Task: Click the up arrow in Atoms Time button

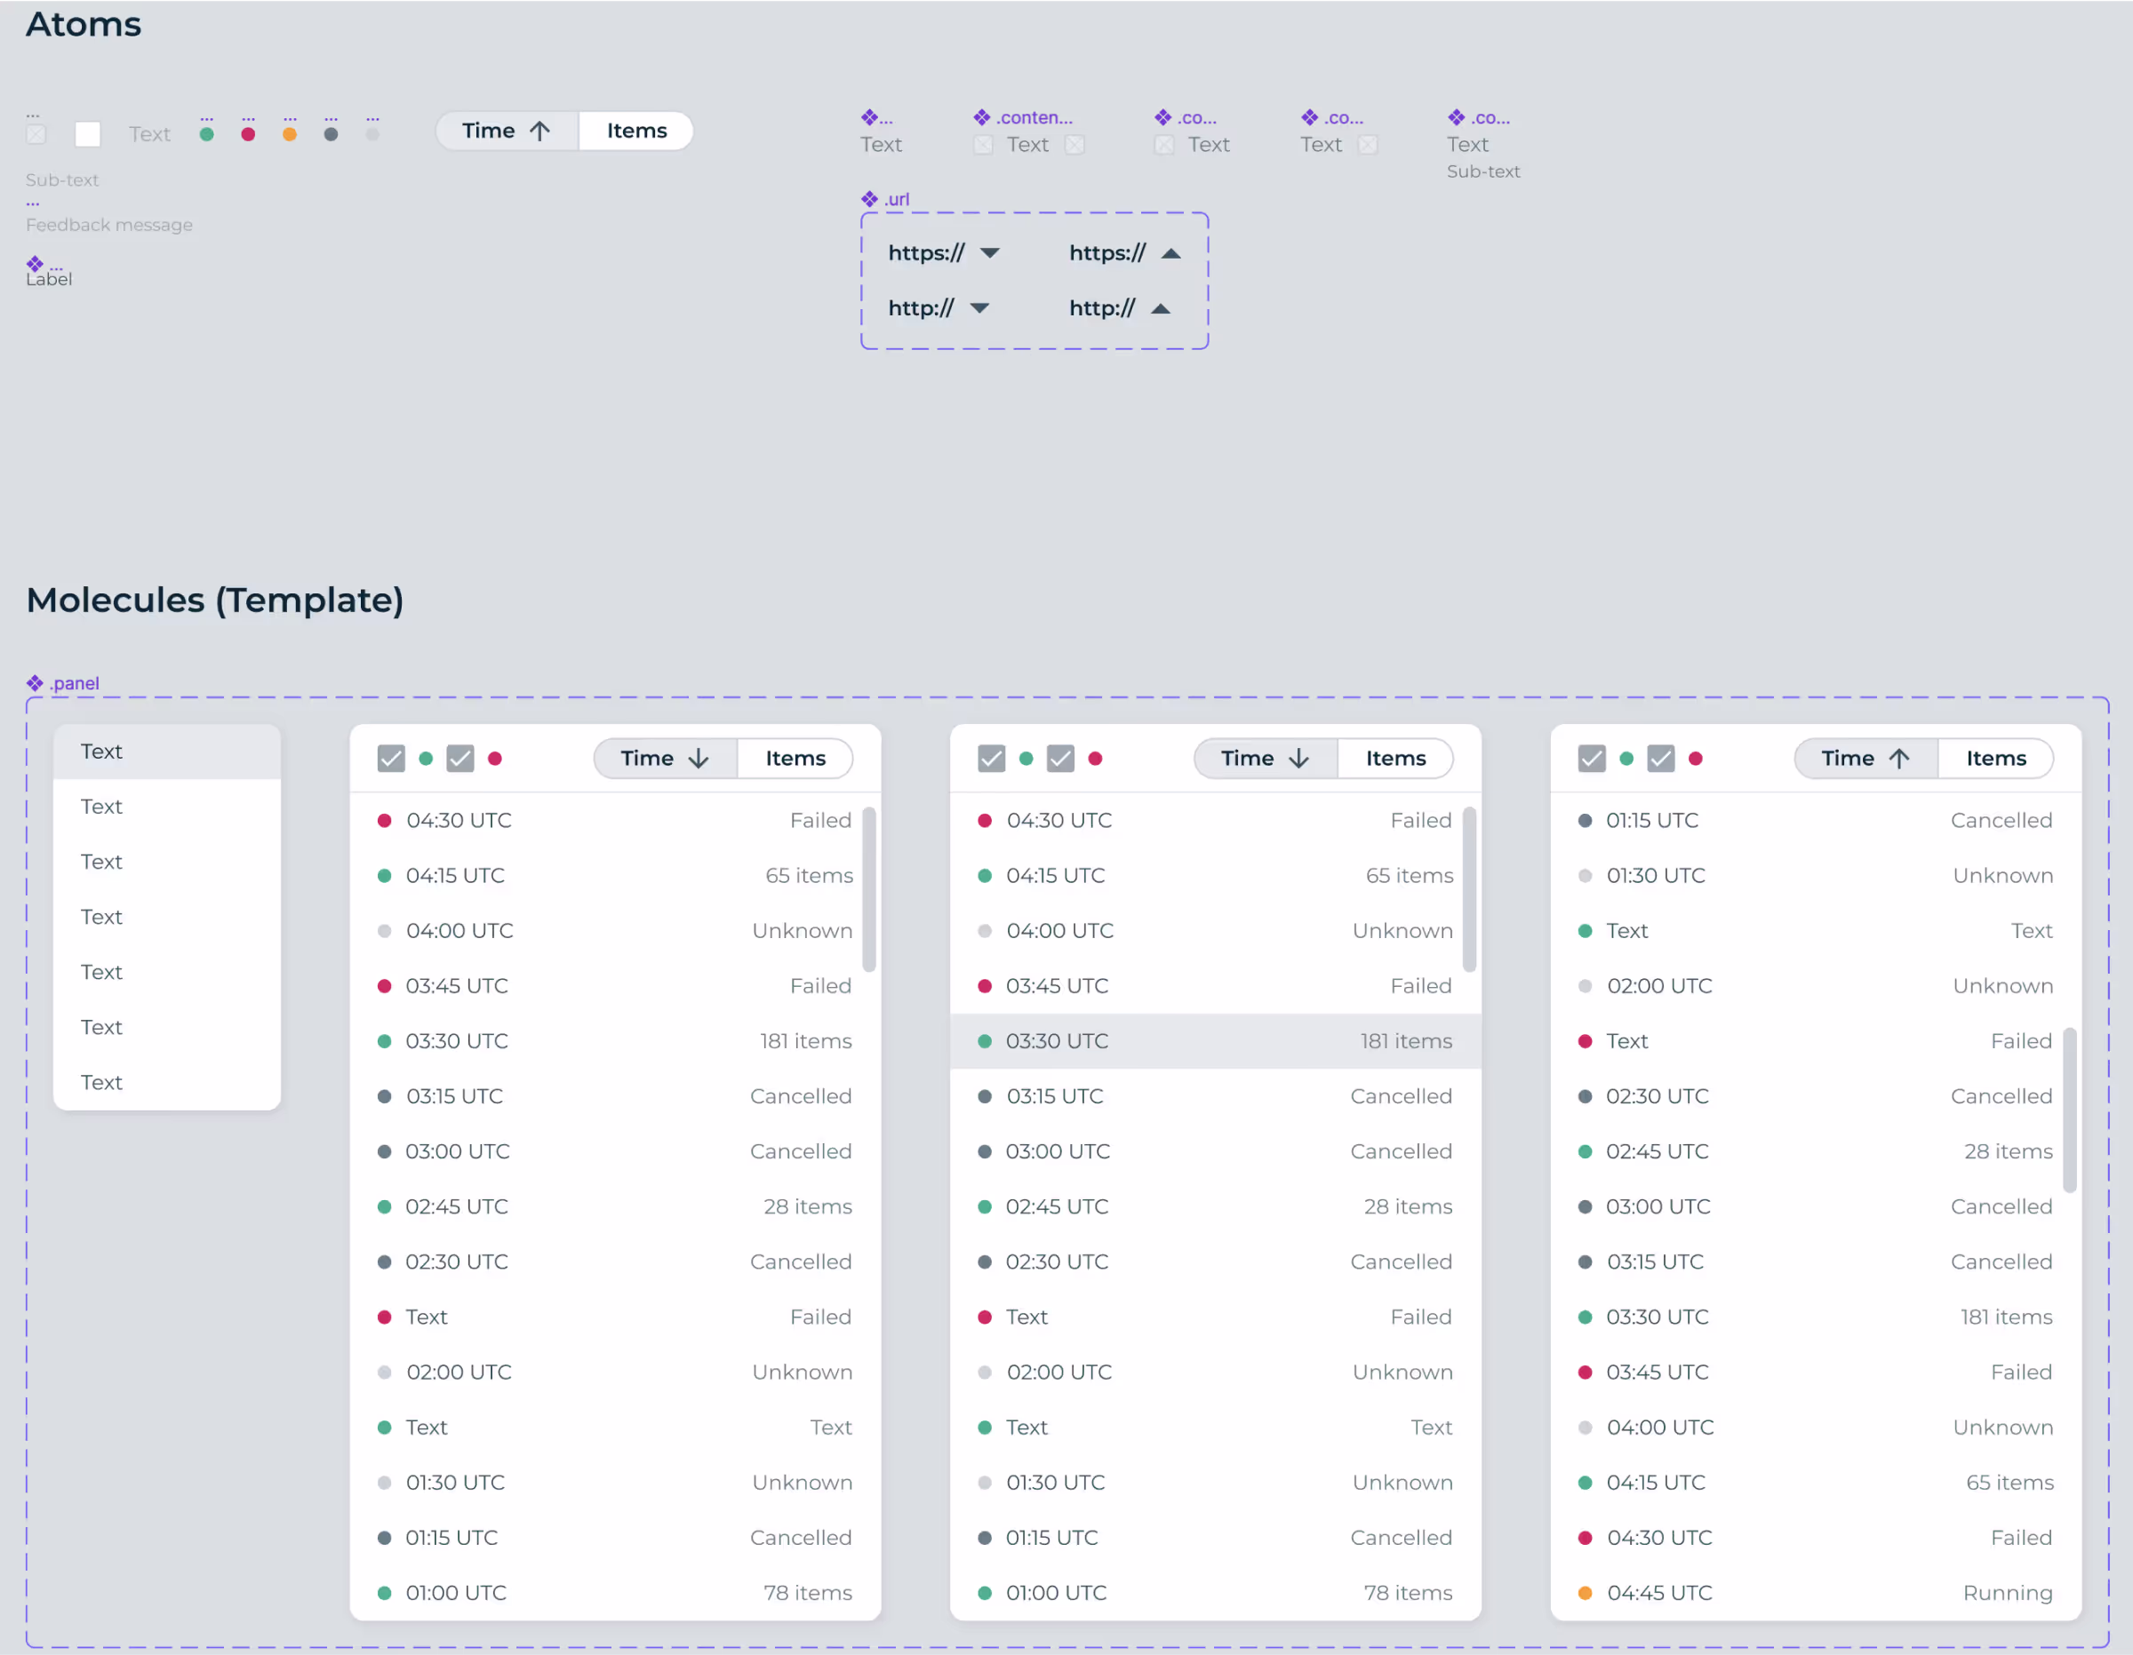Action: [540, 131]
